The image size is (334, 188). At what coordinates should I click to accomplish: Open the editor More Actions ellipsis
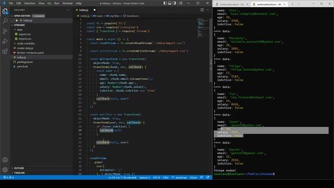[x=208, y=10]
